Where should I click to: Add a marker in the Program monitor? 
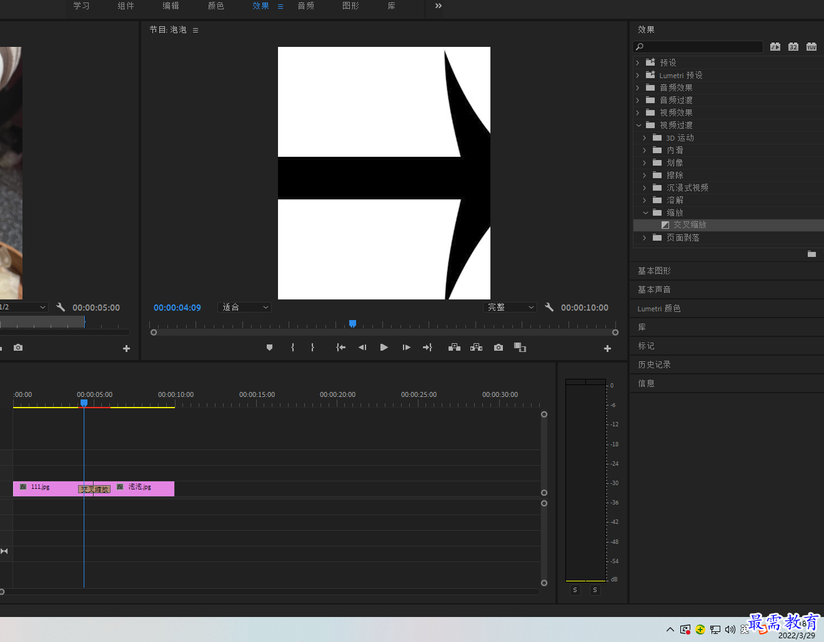click(x=269, y=348)
